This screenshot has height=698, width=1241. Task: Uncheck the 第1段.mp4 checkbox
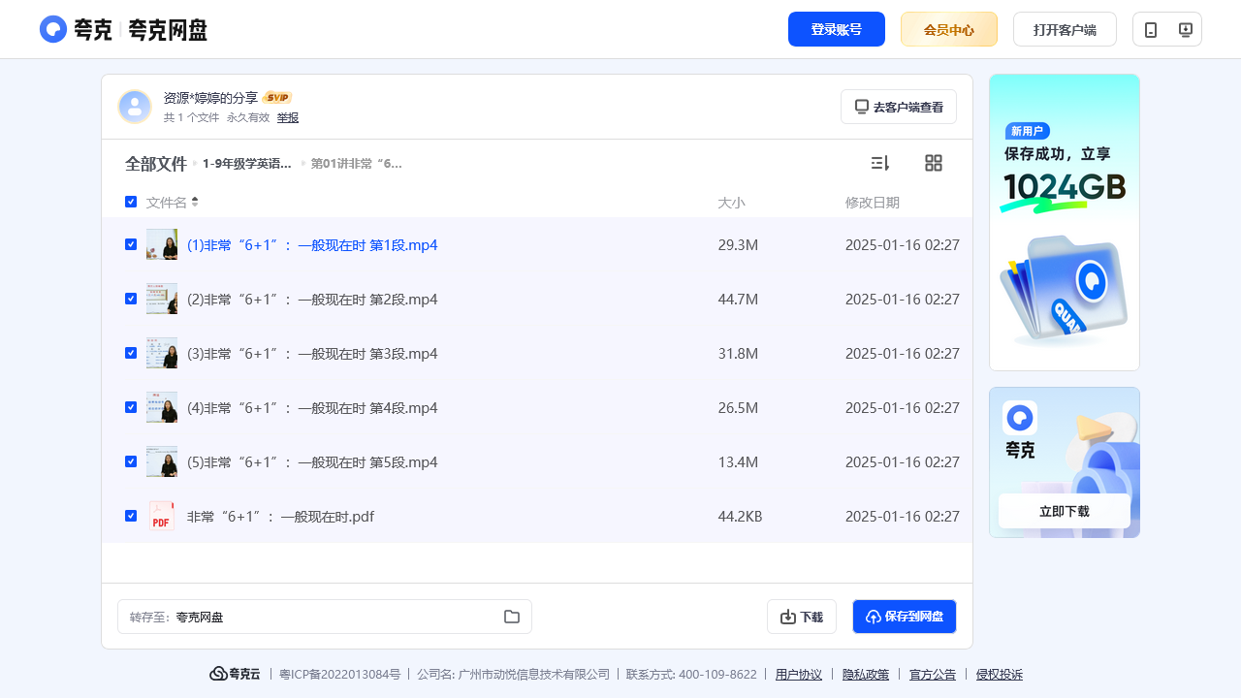(131, 244)
